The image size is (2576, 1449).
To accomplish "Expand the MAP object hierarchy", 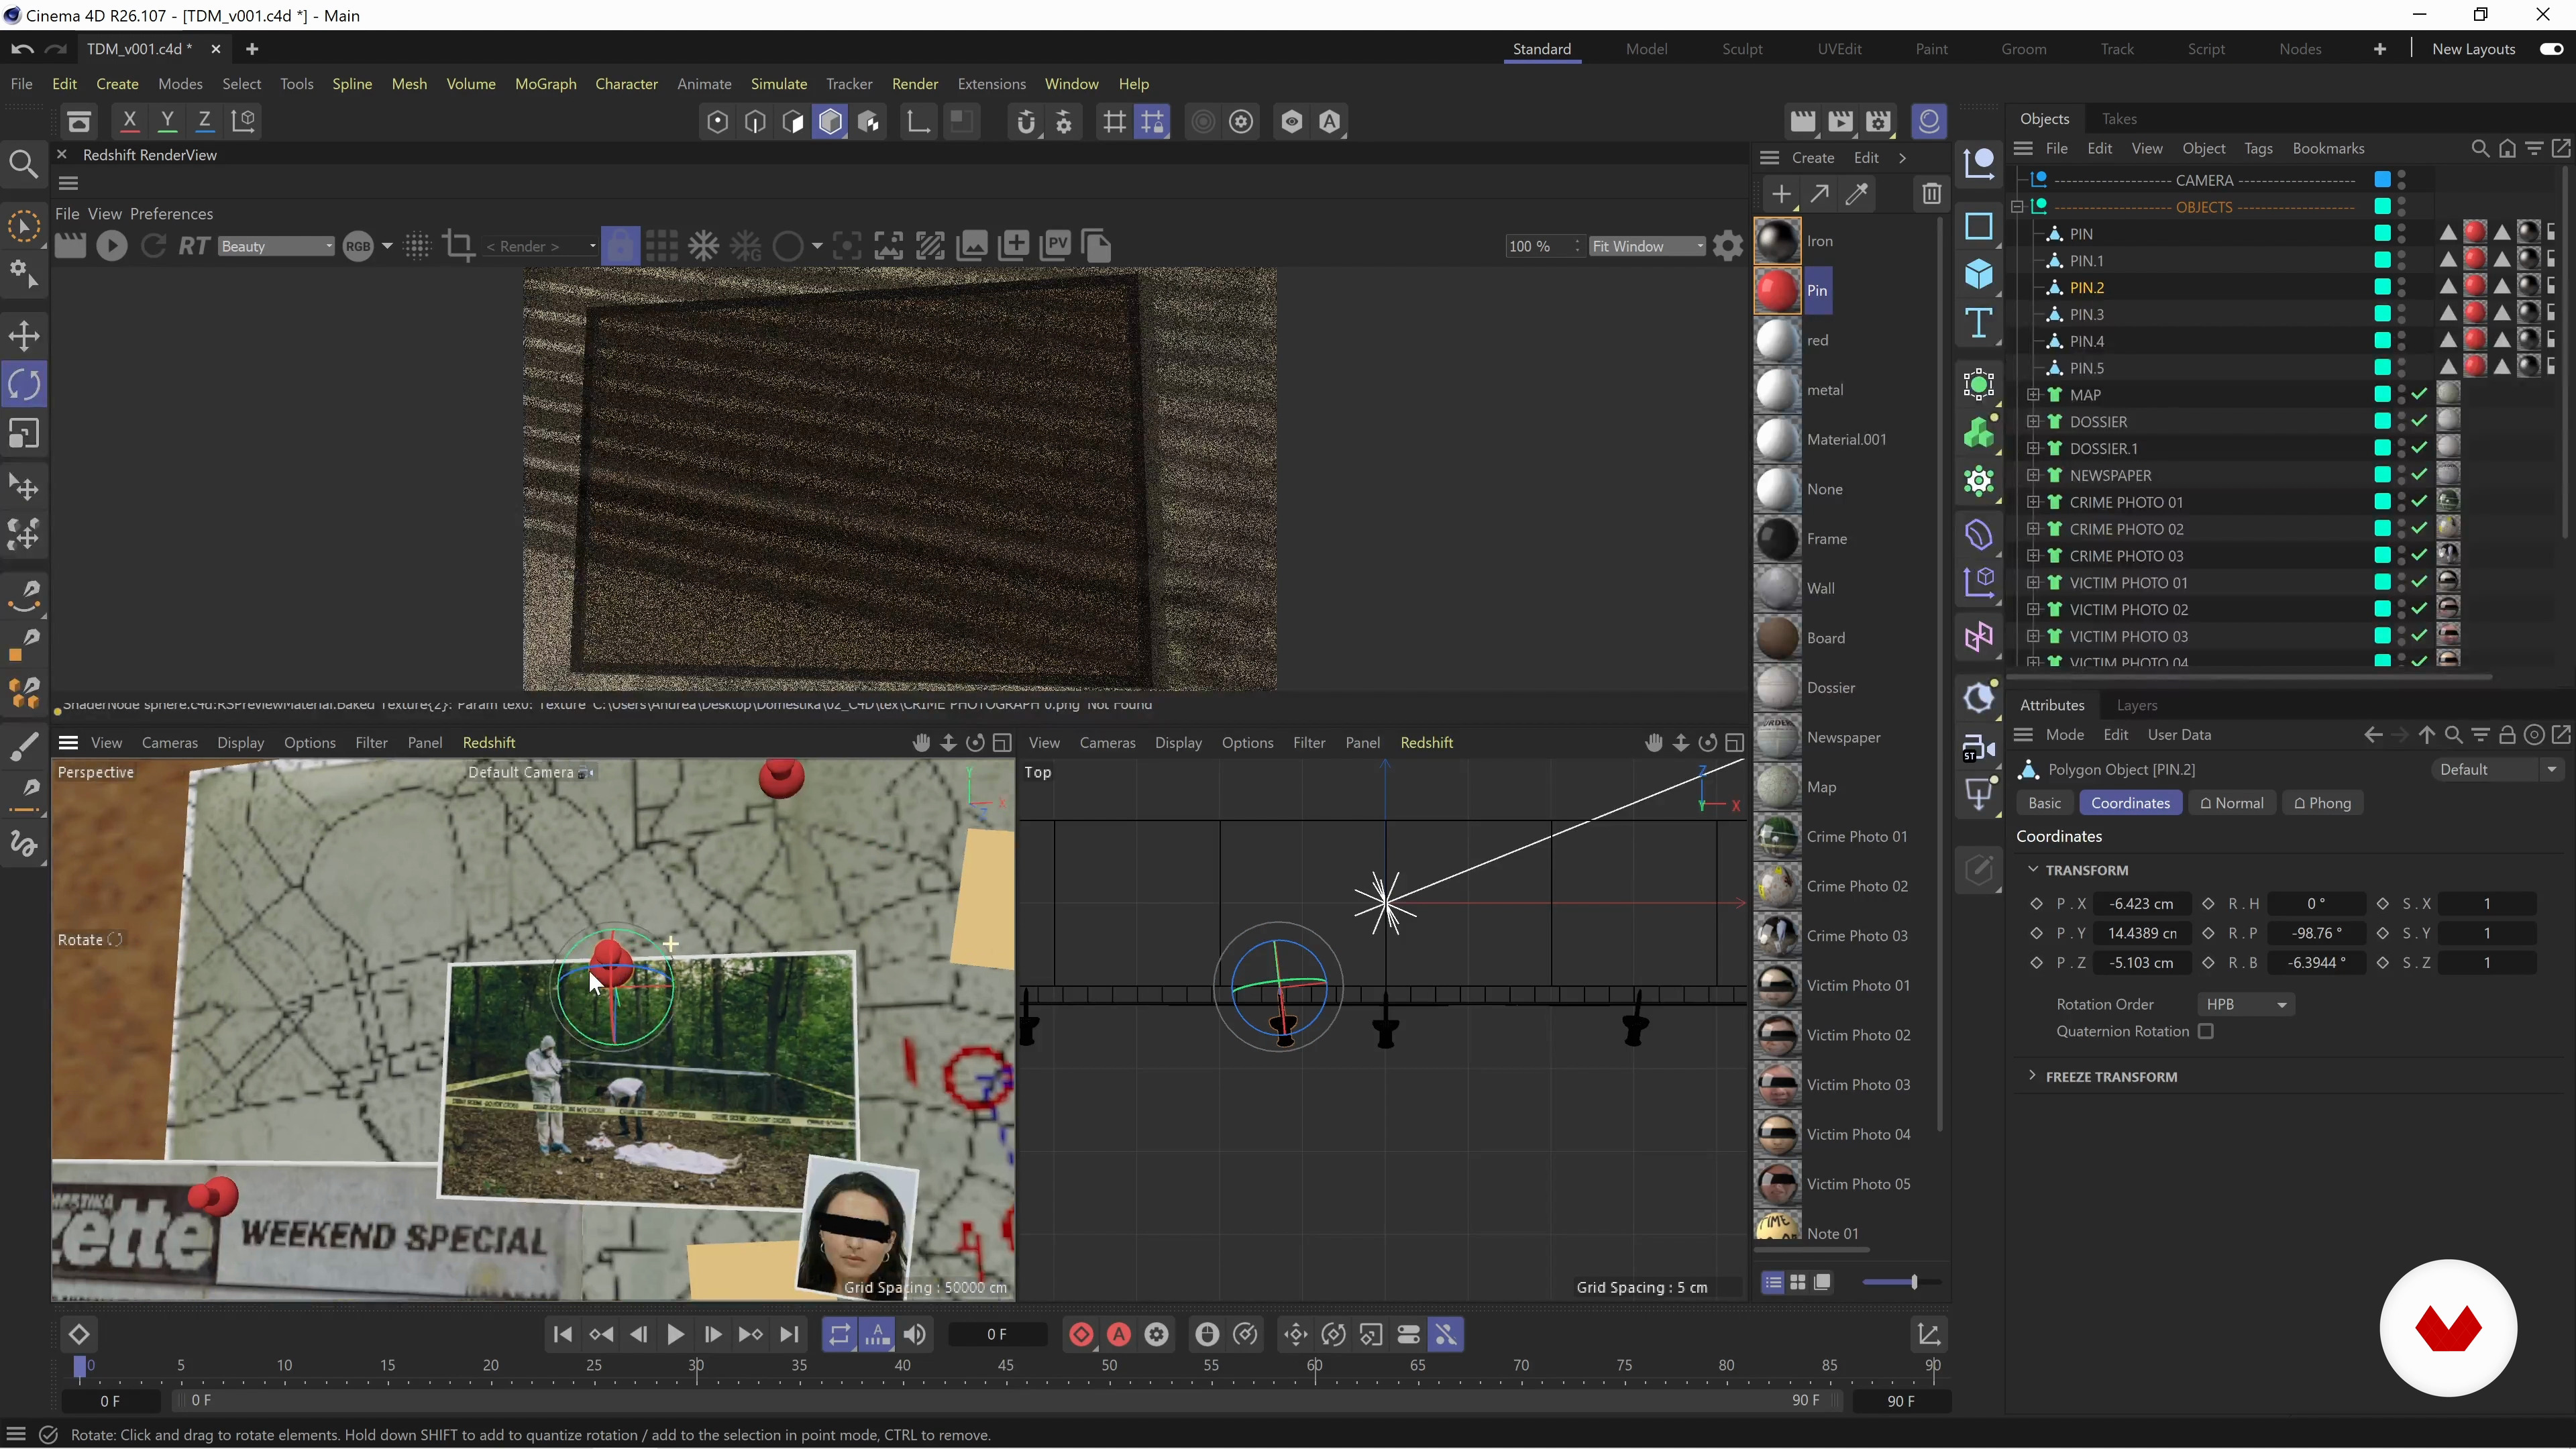I will click(x=2032, y=395).
